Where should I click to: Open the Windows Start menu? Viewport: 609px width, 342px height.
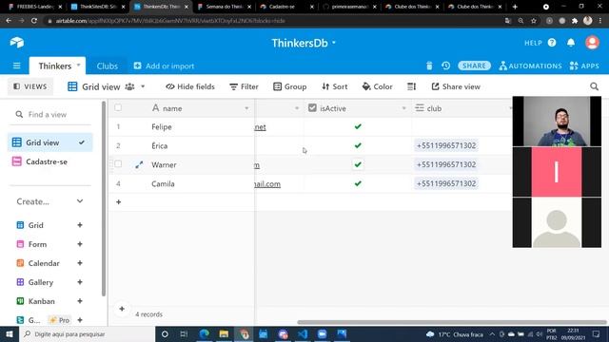[10, 333]
